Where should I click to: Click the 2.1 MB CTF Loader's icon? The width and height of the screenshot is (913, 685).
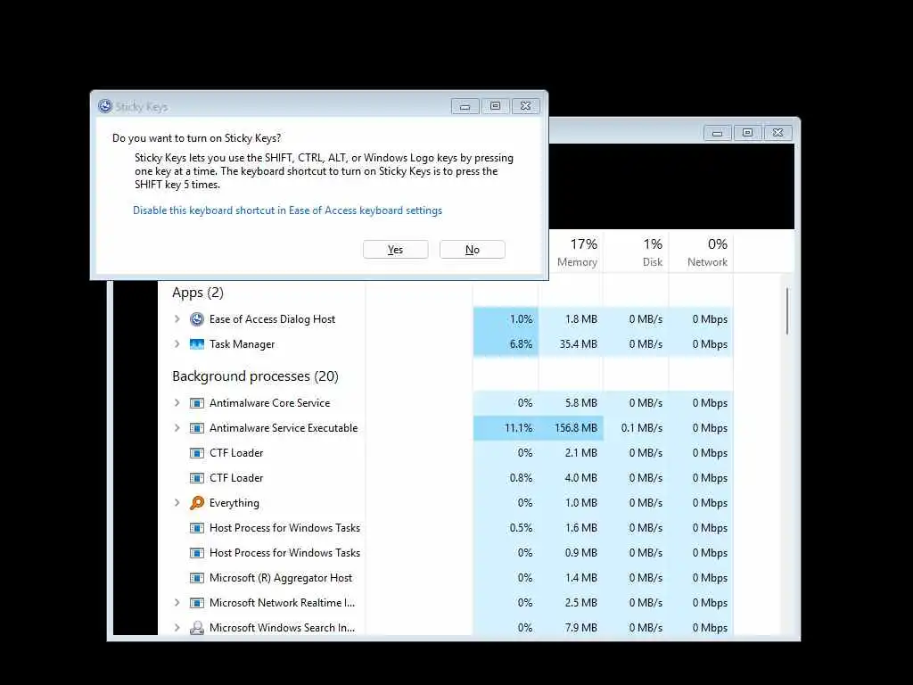[197, 453]
